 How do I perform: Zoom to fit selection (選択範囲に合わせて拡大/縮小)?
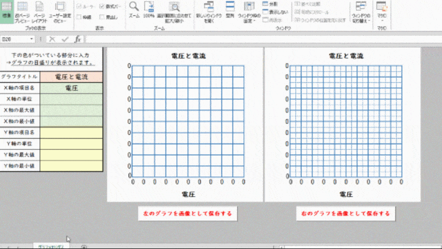(174, 10)
